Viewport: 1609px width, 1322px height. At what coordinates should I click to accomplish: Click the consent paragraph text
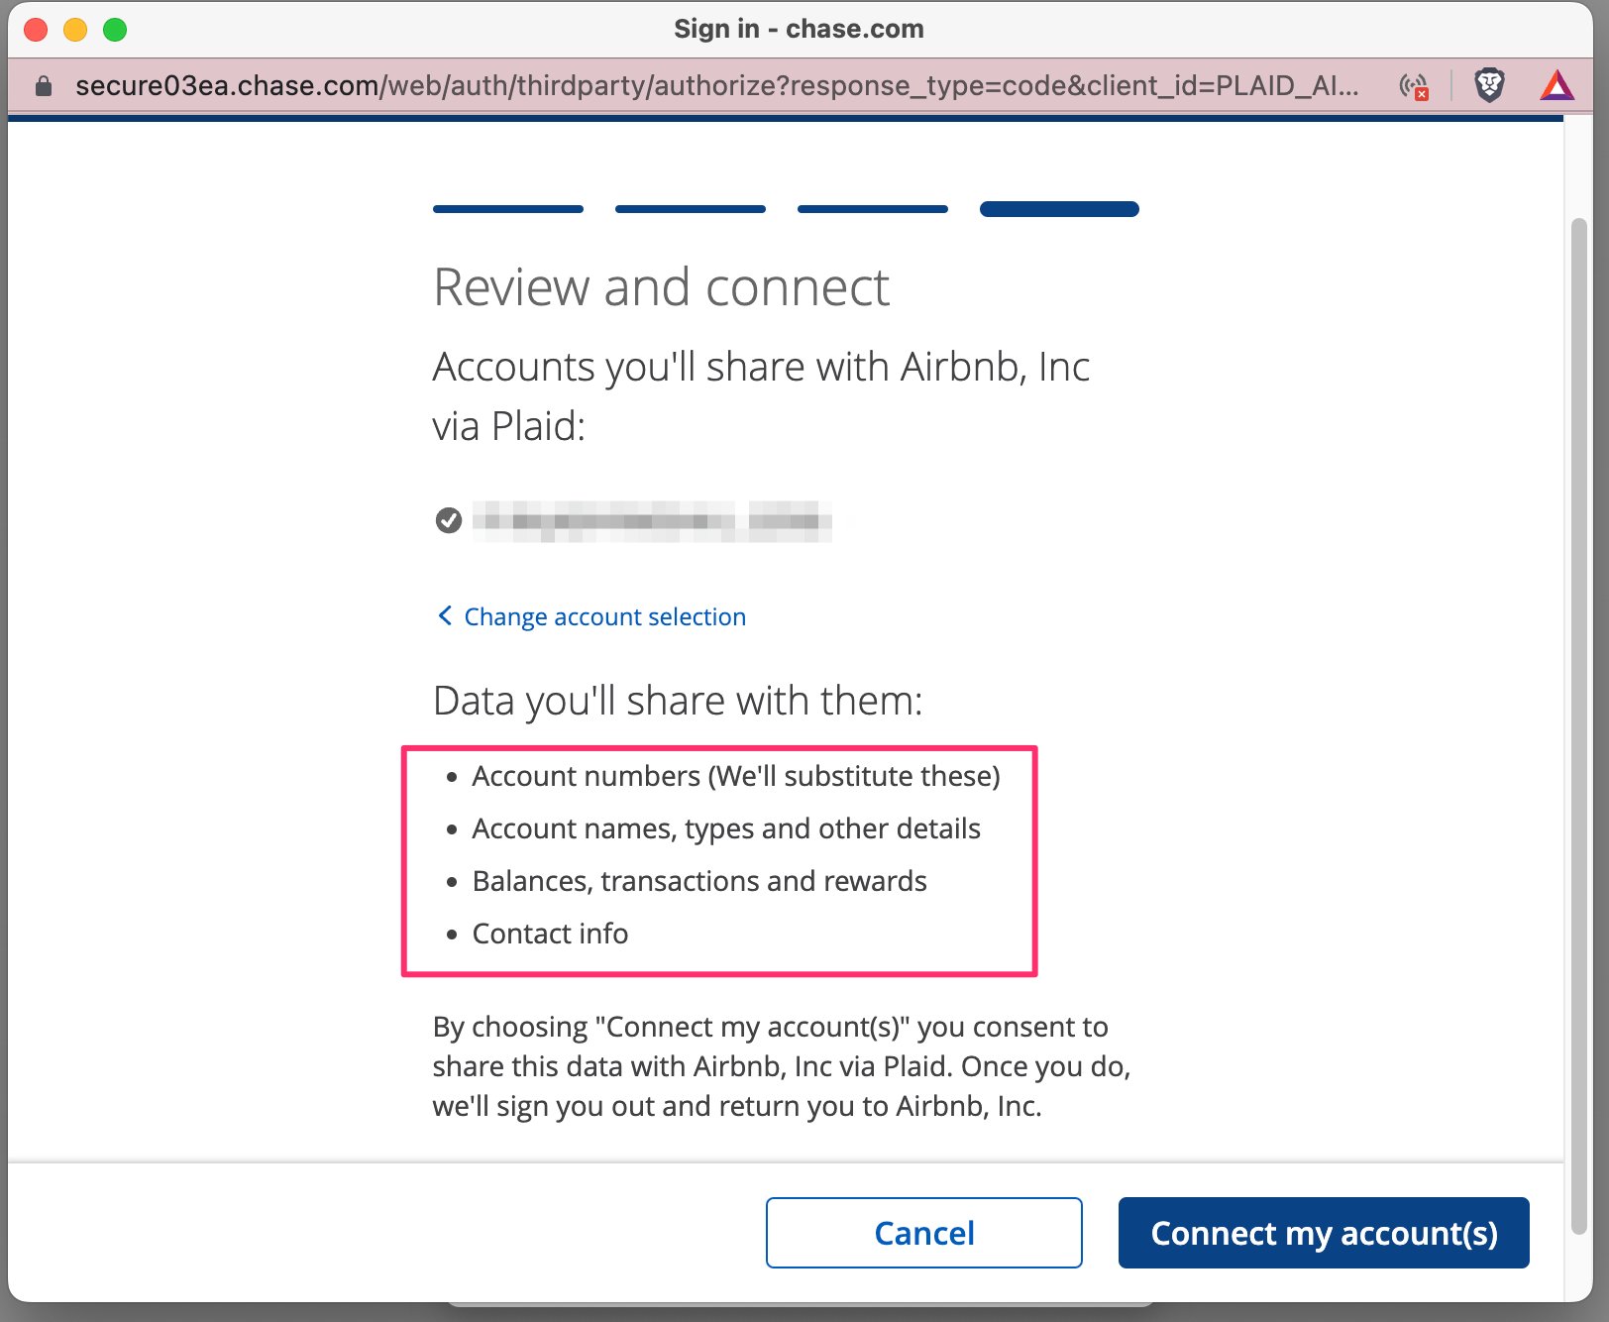click(x=782, y=1066)
